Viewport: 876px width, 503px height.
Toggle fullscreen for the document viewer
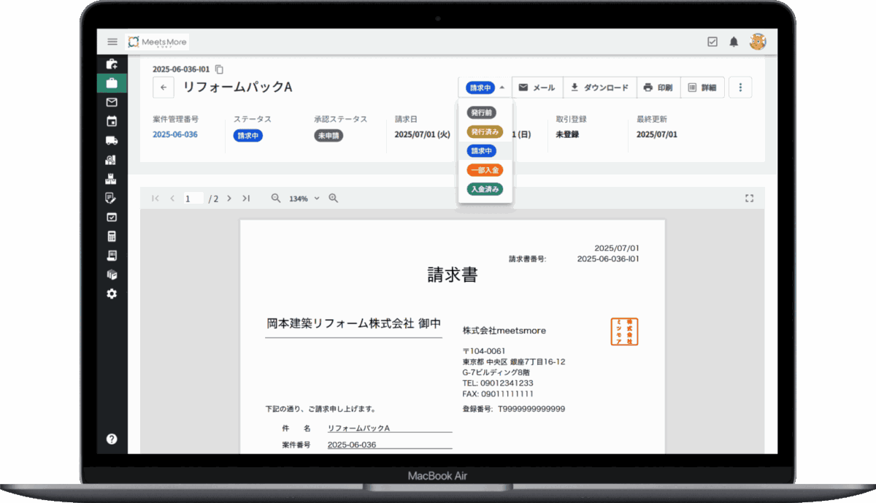coord(749,198)
